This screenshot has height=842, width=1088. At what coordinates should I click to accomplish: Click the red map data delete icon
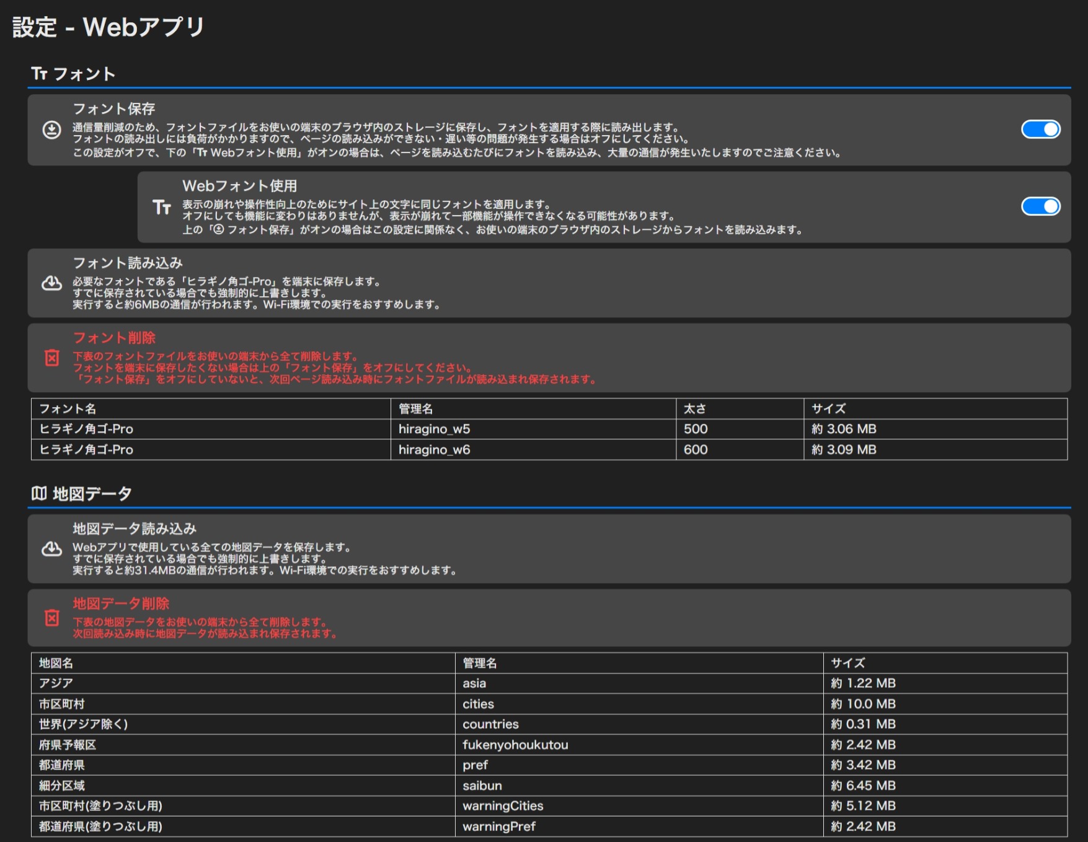[x=52, y=618]
